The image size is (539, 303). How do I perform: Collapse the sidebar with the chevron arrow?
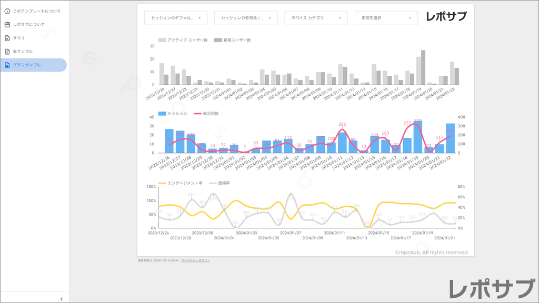(62, 299)
